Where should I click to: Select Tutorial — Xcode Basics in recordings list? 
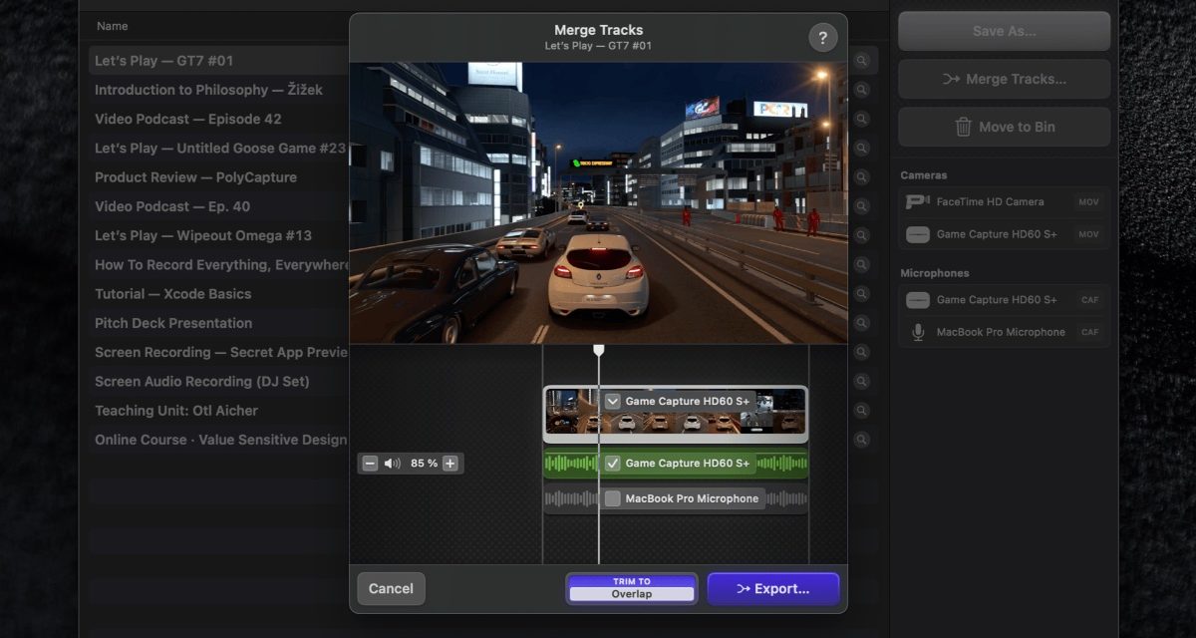pos(173,294)
